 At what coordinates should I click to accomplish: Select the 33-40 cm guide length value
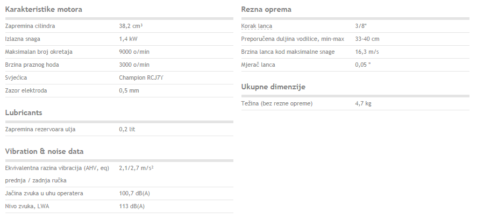click(x=367, y=39)
